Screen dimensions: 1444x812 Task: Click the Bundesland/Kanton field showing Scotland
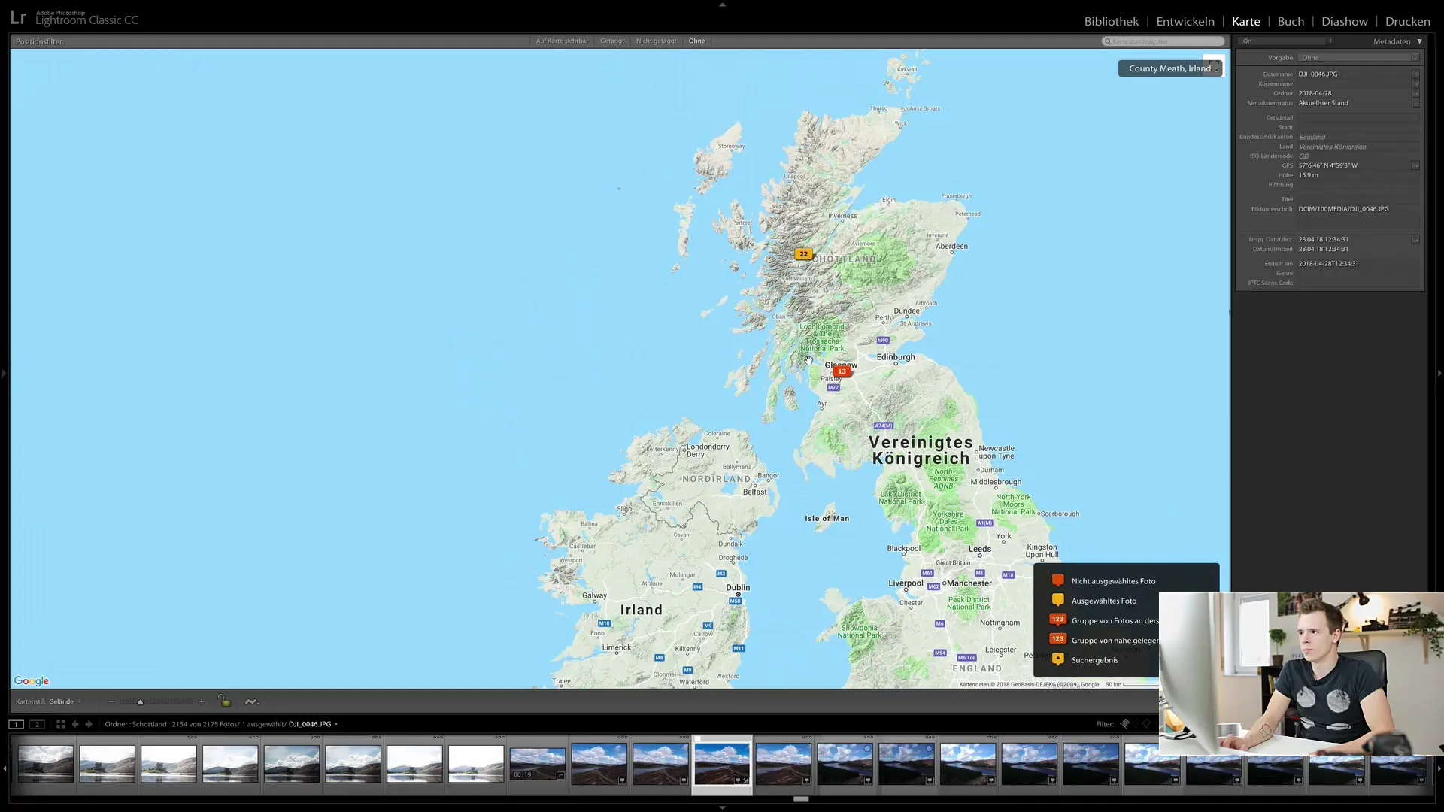coord(1358,137)
